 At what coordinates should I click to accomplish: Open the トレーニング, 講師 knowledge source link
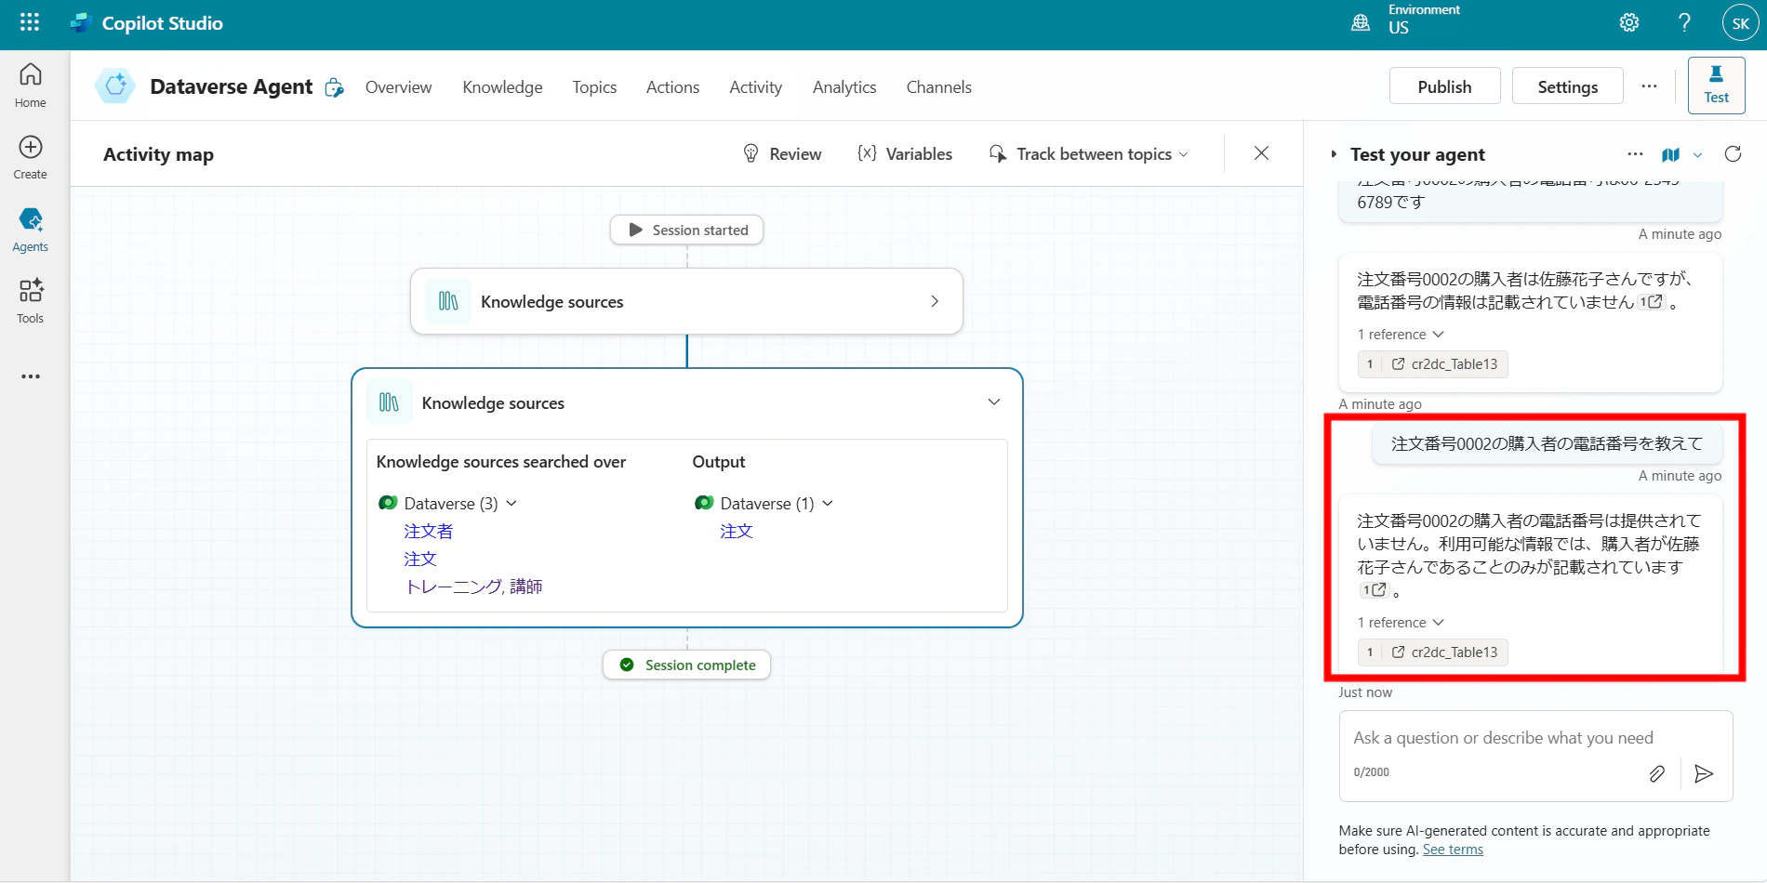coord(473,586)
